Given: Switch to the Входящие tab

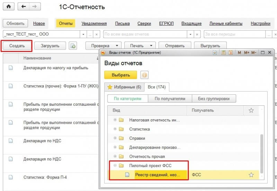Looking at the screenshot, I should [x=191, y=24].
